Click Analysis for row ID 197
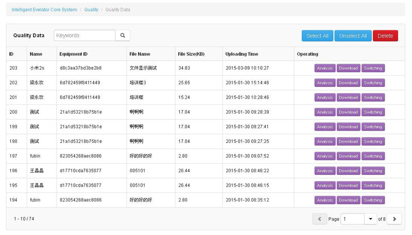The width and height of the screenshot is (412, 235). coord(325,156)
